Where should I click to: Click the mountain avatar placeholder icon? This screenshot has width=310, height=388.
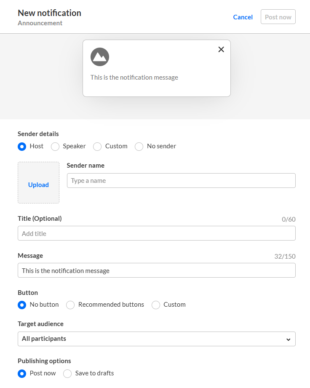(100, 57)
